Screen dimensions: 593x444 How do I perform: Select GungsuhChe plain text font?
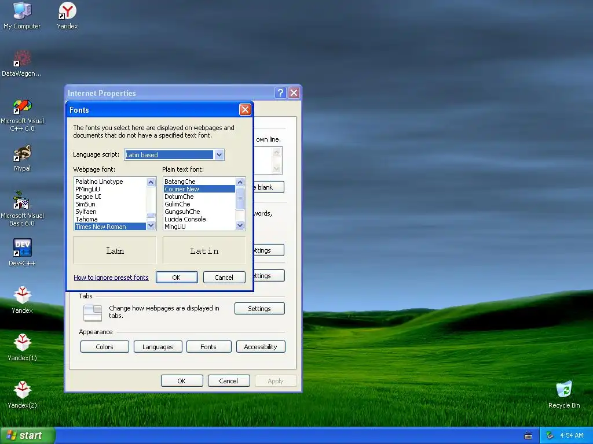(x=199, y=212)
